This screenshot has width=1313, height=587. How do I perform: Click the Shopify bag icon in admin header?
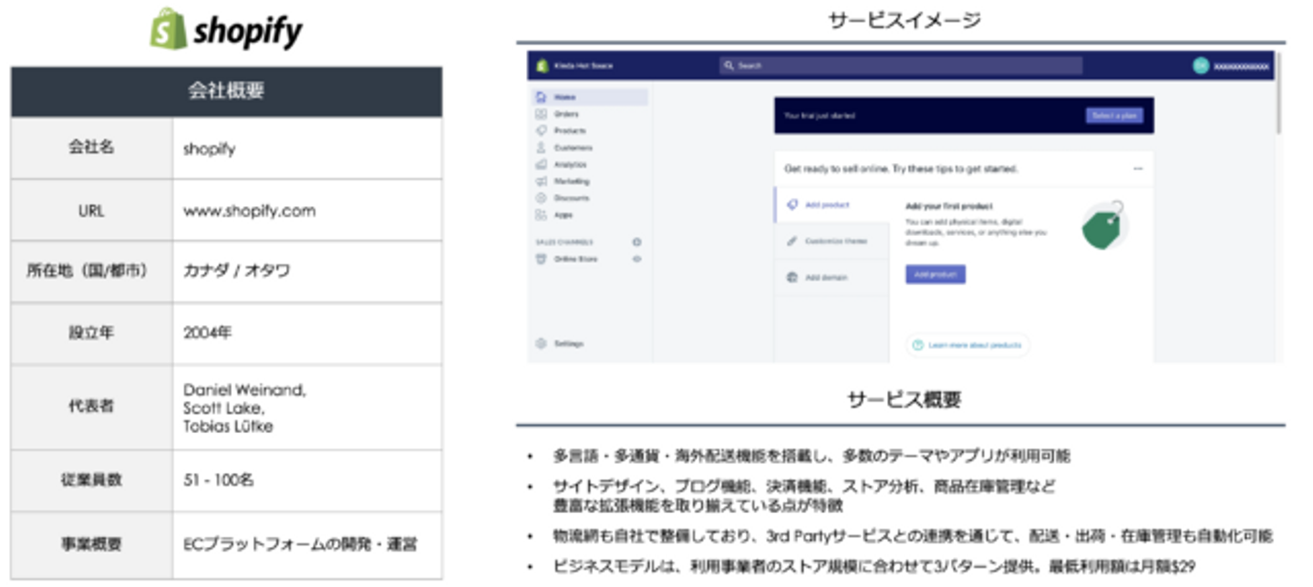(x=541, y=66)
